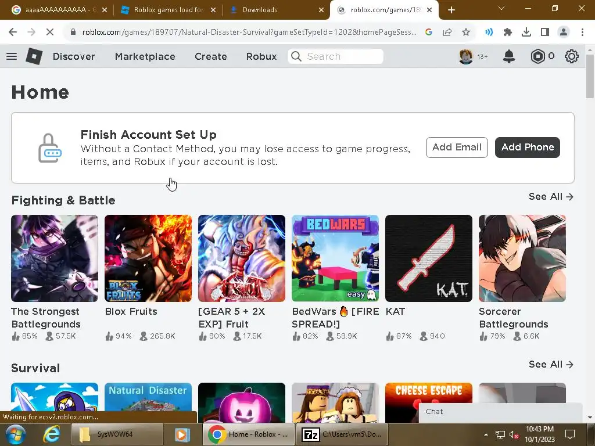The height and width of the screenshot is (446, 595).
Task: See All Fighting & Battle games
Action: 551,196
